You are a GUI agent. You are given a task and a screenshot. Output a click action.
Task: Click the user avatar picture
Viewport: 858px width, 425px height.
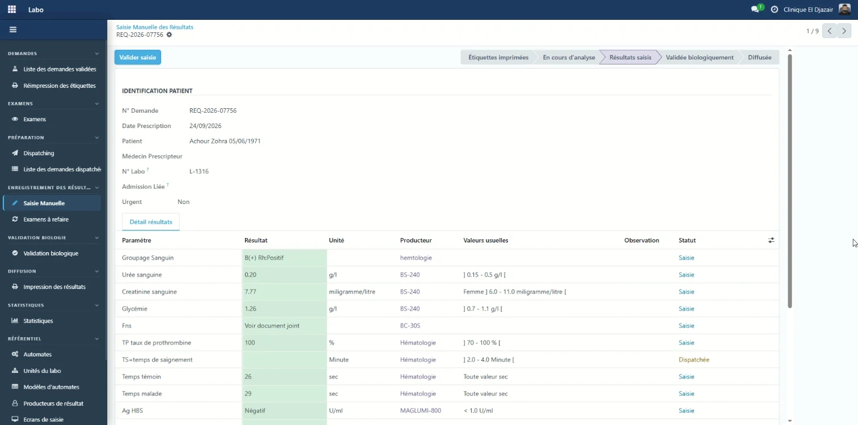pyautogui.click(x=844, y=10)
